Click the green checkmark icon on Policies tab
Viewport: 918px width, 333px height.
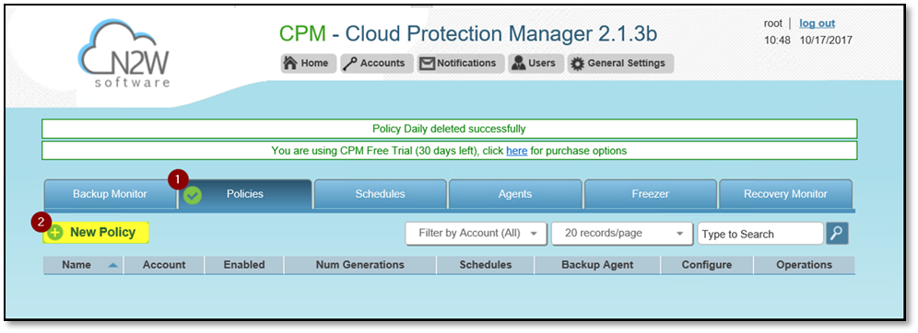pyautogui.click(x=192, y=195)
